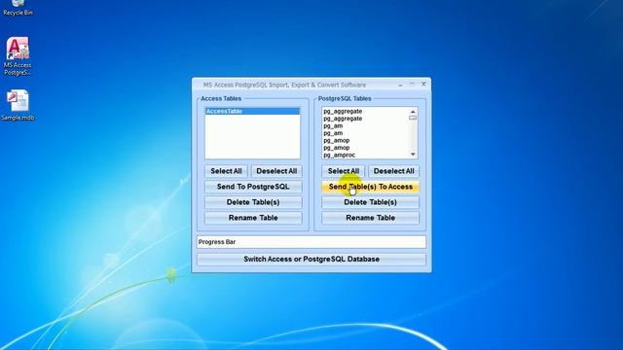
Task: Click Switch Access or PostgreSQL Database button
Action: click(x=311, y=260)
